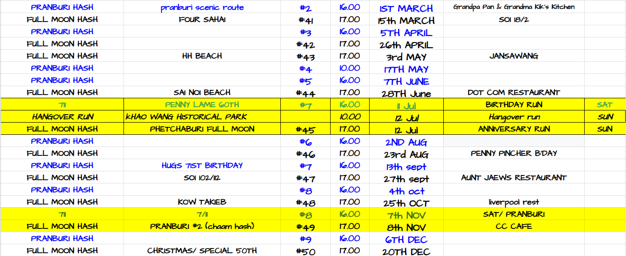Viewport: 626px width, 256px height.
Task: Select the yellow 'PENNY LAME 60TH' cell
Action: [202, 105]
